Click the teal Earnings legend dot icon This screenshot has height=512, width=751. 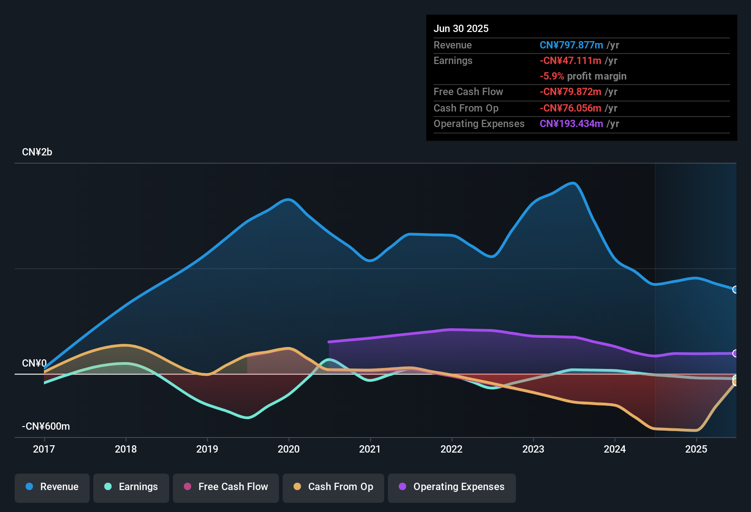point(108,487)
